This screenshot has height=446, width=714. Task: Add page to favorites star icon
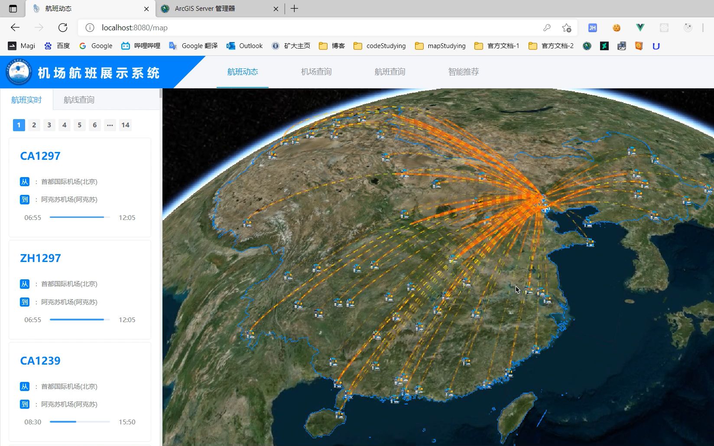tap(566, 28)
